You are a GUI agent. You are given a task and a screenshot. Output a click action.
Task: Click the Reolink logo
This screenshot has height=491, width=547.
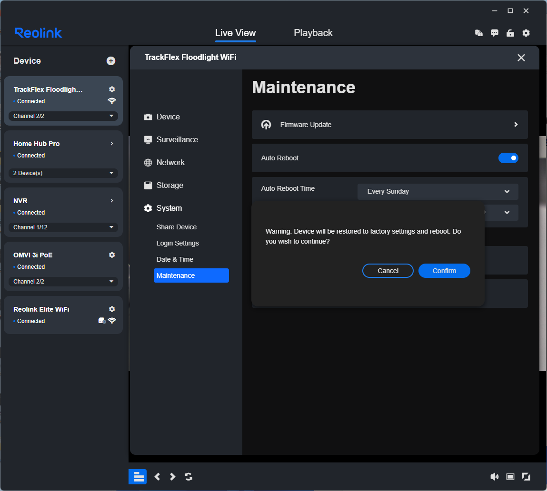click(x=39, y=33)
